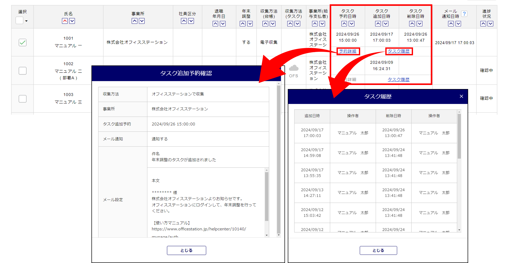Open 予約詳細 link for employee 1001
Image resolution: width=508 pixels, height=263 pixels.
coord(348,51)
